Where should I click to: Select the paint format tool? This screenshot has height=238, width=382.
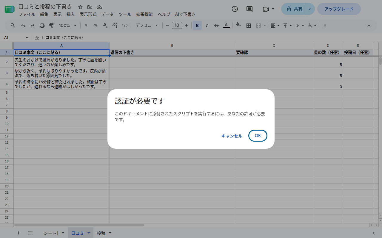coord(51,26)
